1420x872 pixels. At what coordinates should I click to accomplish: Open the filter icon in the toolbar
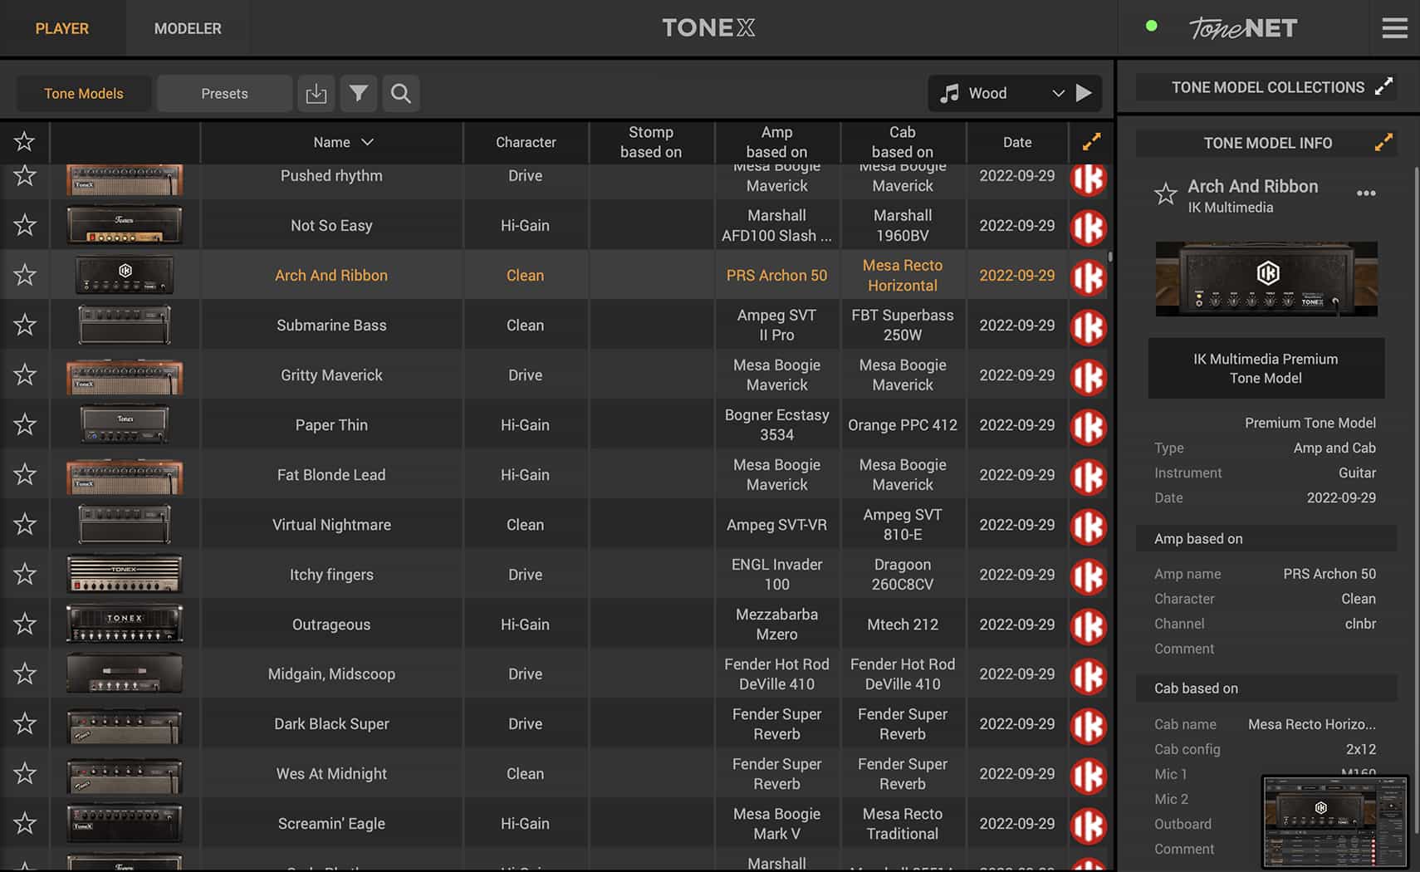point(359,93)
